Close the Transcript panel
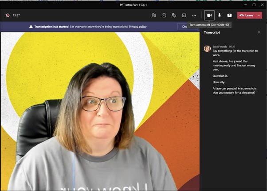The image size is (267, 191). (x=259, y=32)
